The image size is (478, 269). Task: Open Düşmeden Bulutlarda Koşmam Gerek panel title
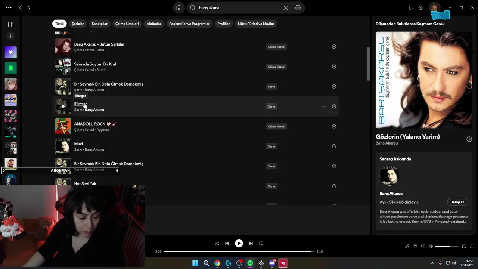coord(410,24)
